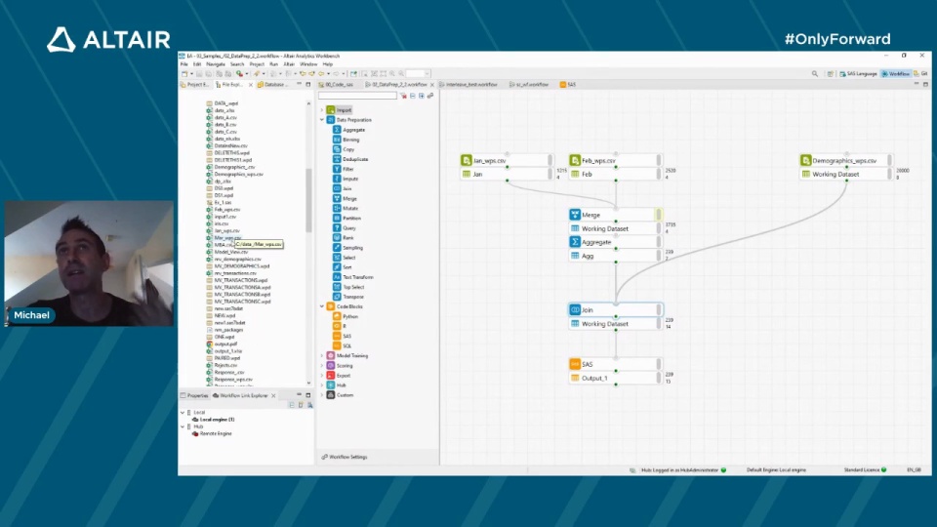937x527 pixels.
Task: Select the SAS node on the canvas
Action: [x=615, y=364]
